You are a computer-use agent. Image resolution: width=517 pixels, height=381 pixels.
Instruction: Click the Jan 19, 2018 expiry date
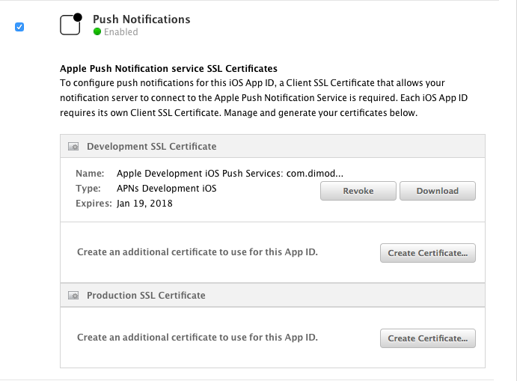tap(144, 203)
